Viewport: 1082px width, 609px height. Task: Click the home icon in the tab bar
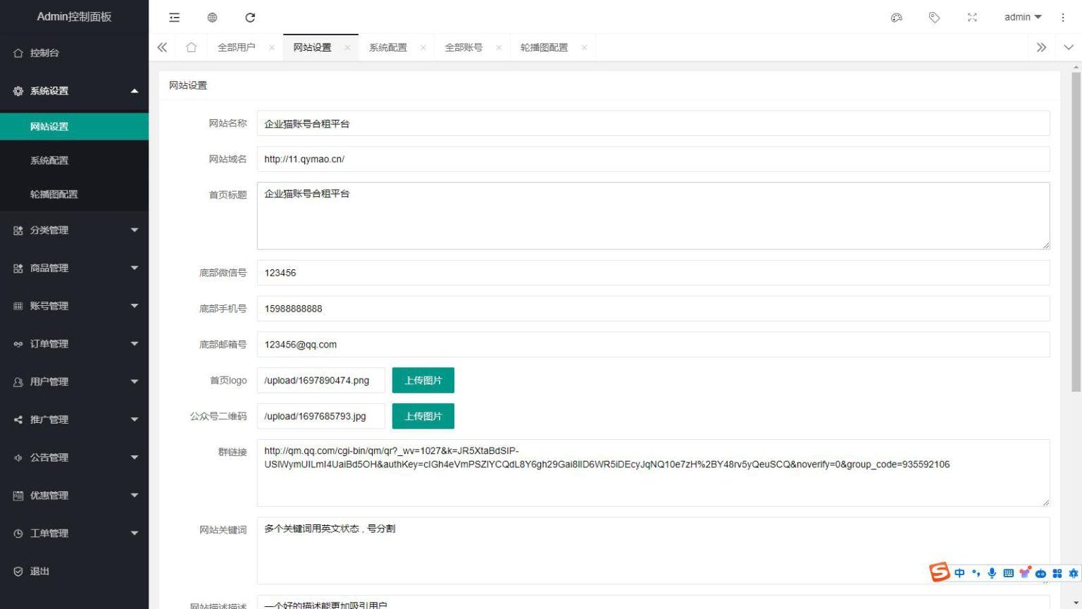(191, 47)
